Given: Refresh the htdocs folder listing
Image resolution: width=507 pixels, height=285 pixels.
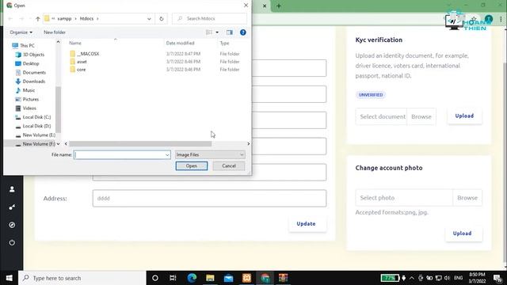Looking at the screenshot, I should tap(162, 19).
